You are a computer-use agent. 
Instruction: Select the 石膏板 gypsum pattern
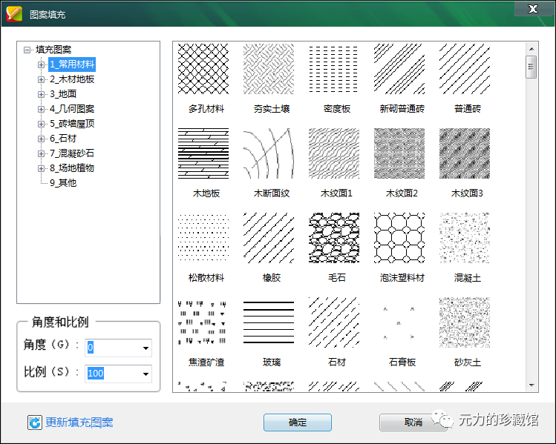399,322
